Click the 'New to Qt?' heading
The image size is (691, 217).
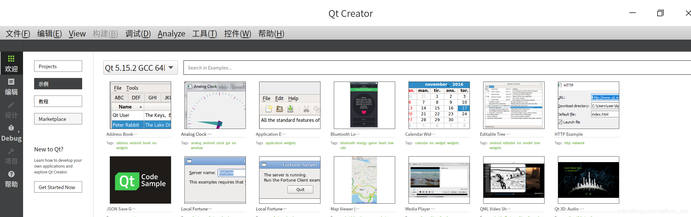point(49,149)
